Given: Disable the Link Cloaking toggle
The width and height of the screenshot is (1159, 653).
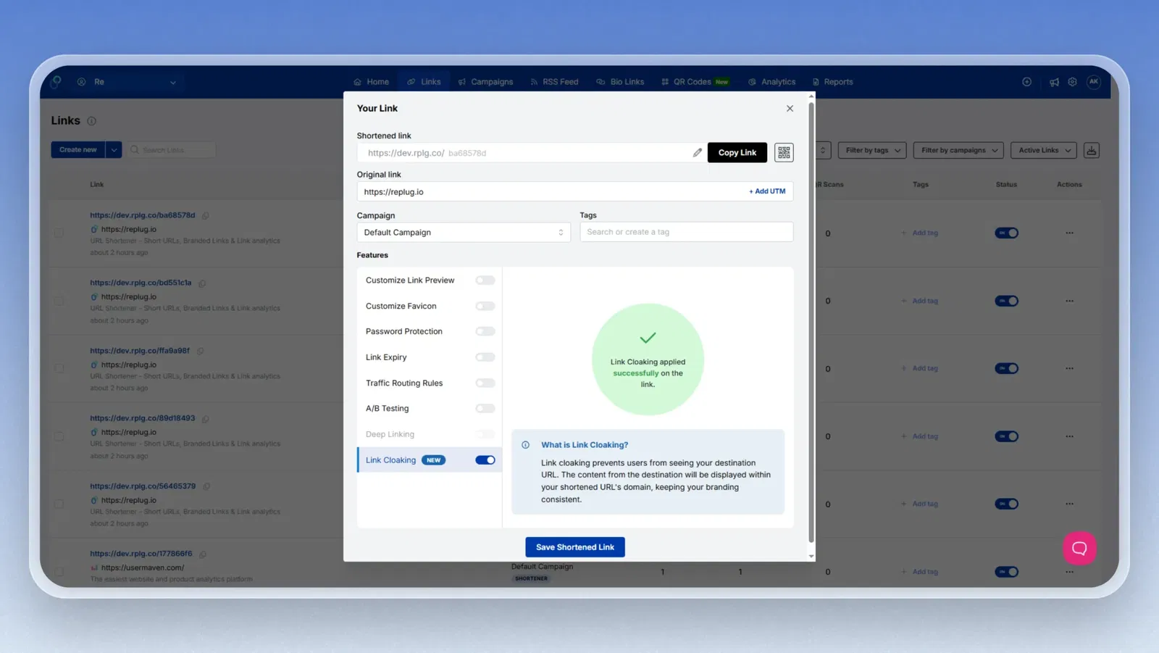Looking at the screenshot, I should pos(485,460).
